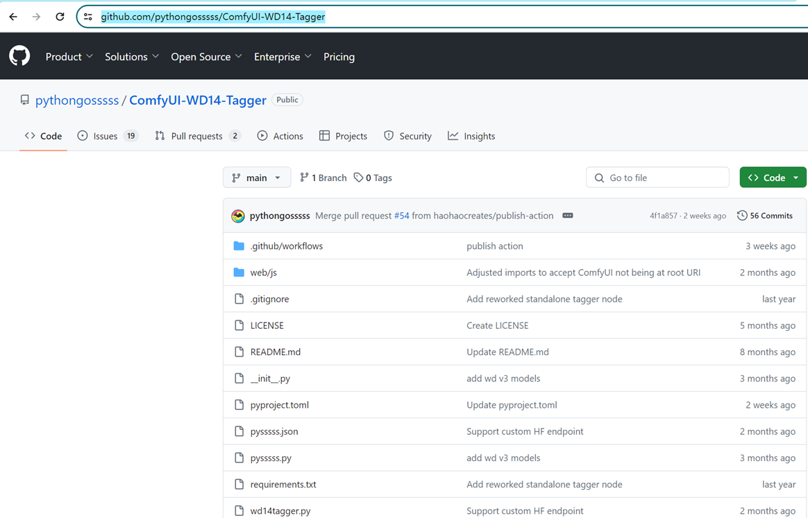Click the .github/workflows folder icon
Screen dimensions: 808x518
[x=239, y=245]
